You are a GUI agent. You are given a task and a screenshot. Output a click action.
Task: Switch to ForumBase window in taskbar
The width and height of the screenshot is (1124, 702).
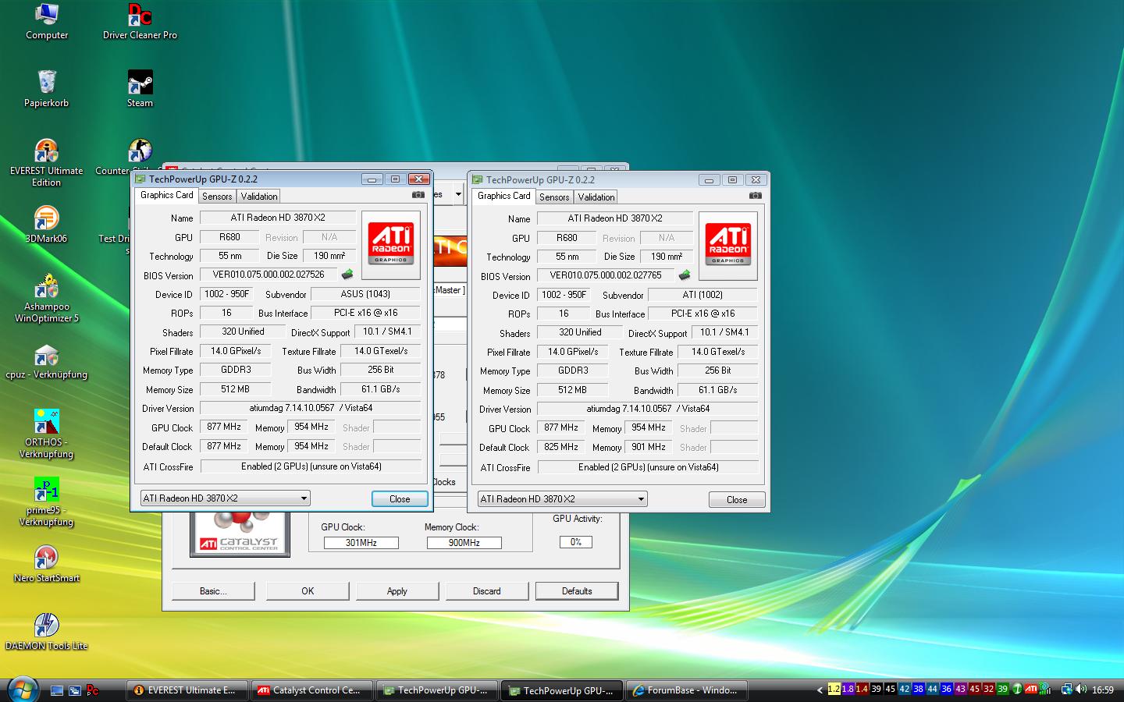click(685, 690)
